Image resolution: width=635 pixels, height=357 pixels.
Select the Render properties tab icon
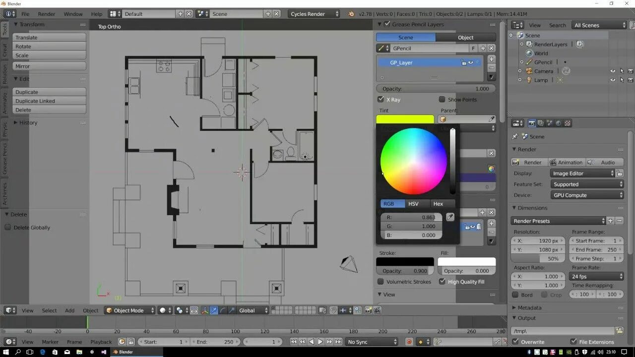point(531,123)
